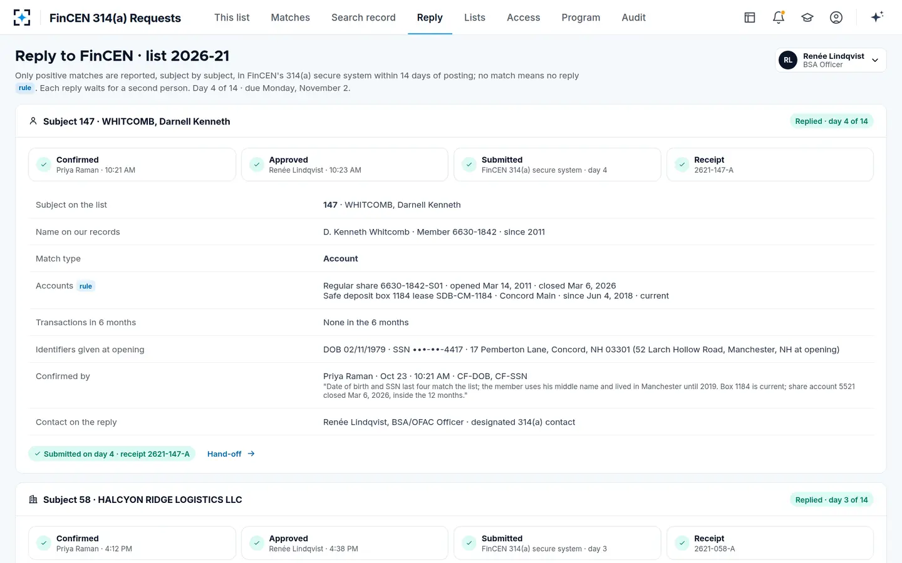Viewport: 902px width, 563px height.
Task: Open the sparkle assistant icon
Action: (x=877, y=17)
